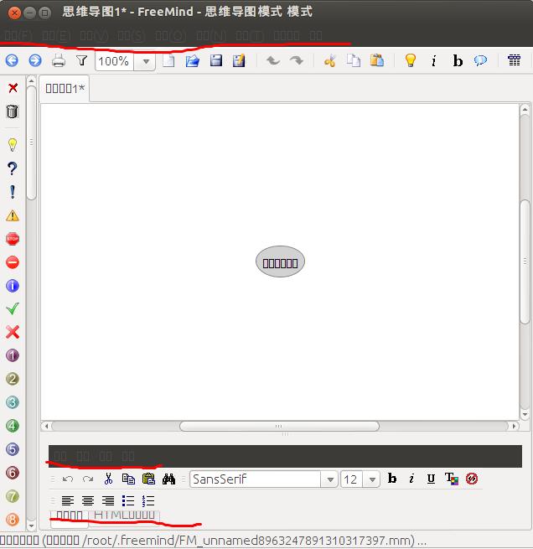Select the mind map document tab ending in 1*

[x=65, y=89]
